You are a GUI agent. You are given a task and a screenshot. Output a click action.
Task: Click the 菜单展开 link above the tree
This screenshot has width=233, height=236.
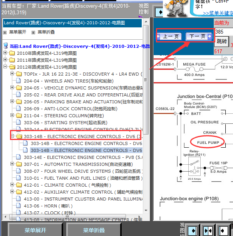click(x=18, y=32)
